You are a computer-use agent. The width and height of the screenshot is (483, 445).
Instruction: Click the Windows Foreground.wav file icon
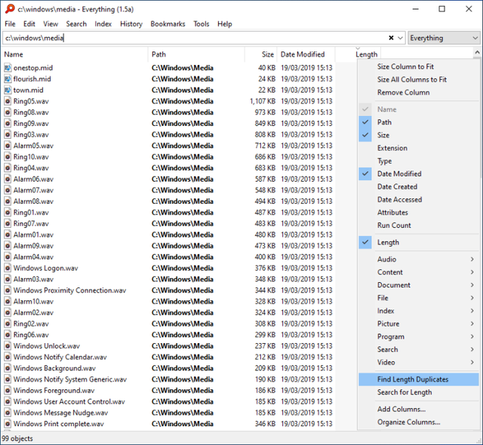8,390
